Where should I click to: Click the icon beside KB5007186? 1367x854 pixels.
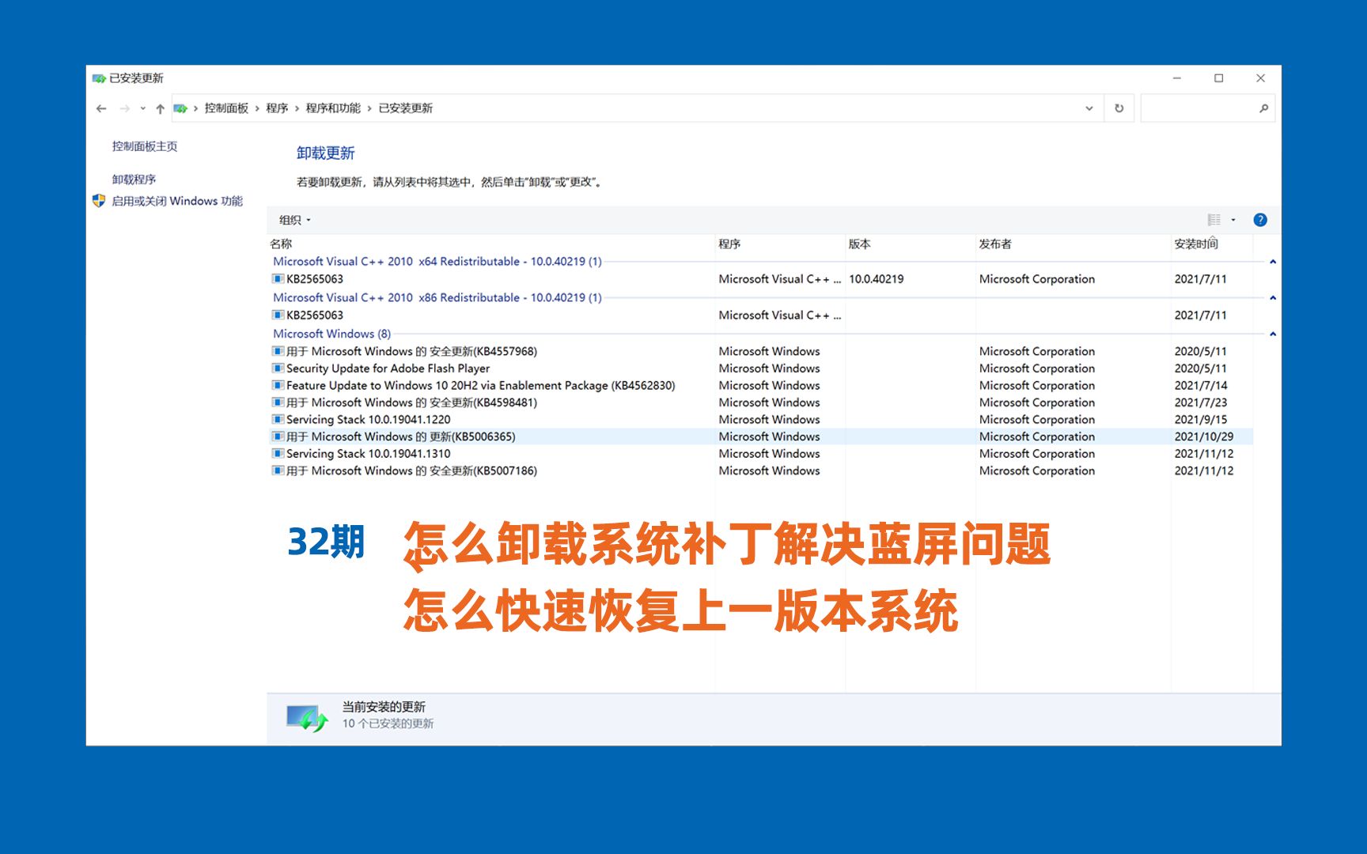click(x=278, y=470)
